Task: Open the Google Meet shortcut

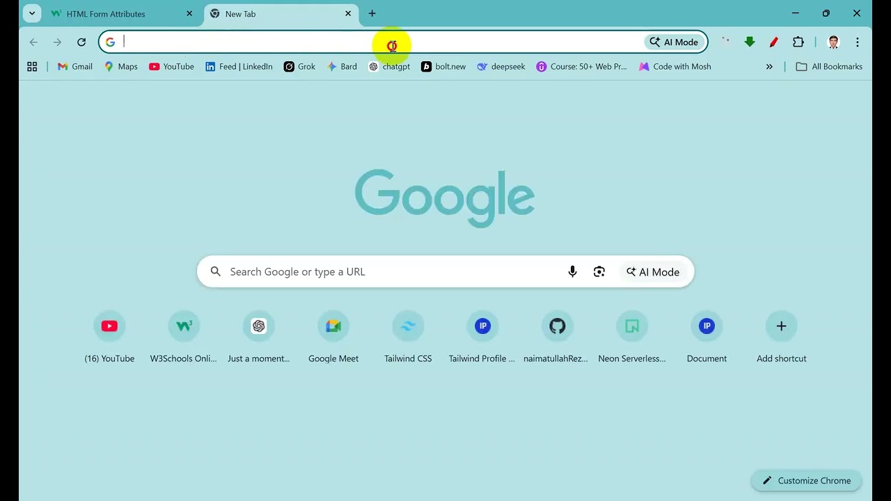Action: (333, 337)
